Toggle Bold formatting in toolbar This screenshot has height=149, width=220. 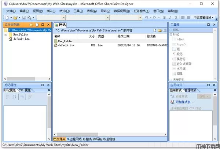164,18
